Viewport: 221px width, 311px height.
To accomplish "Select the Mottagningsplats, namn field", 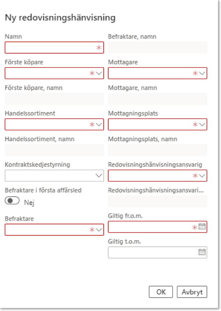I will pyautogui.click(x=158, y=150).
